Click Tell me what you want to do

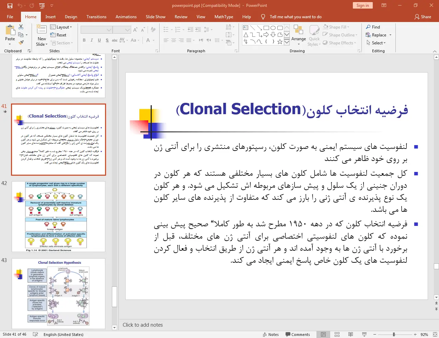click(296, 17)
